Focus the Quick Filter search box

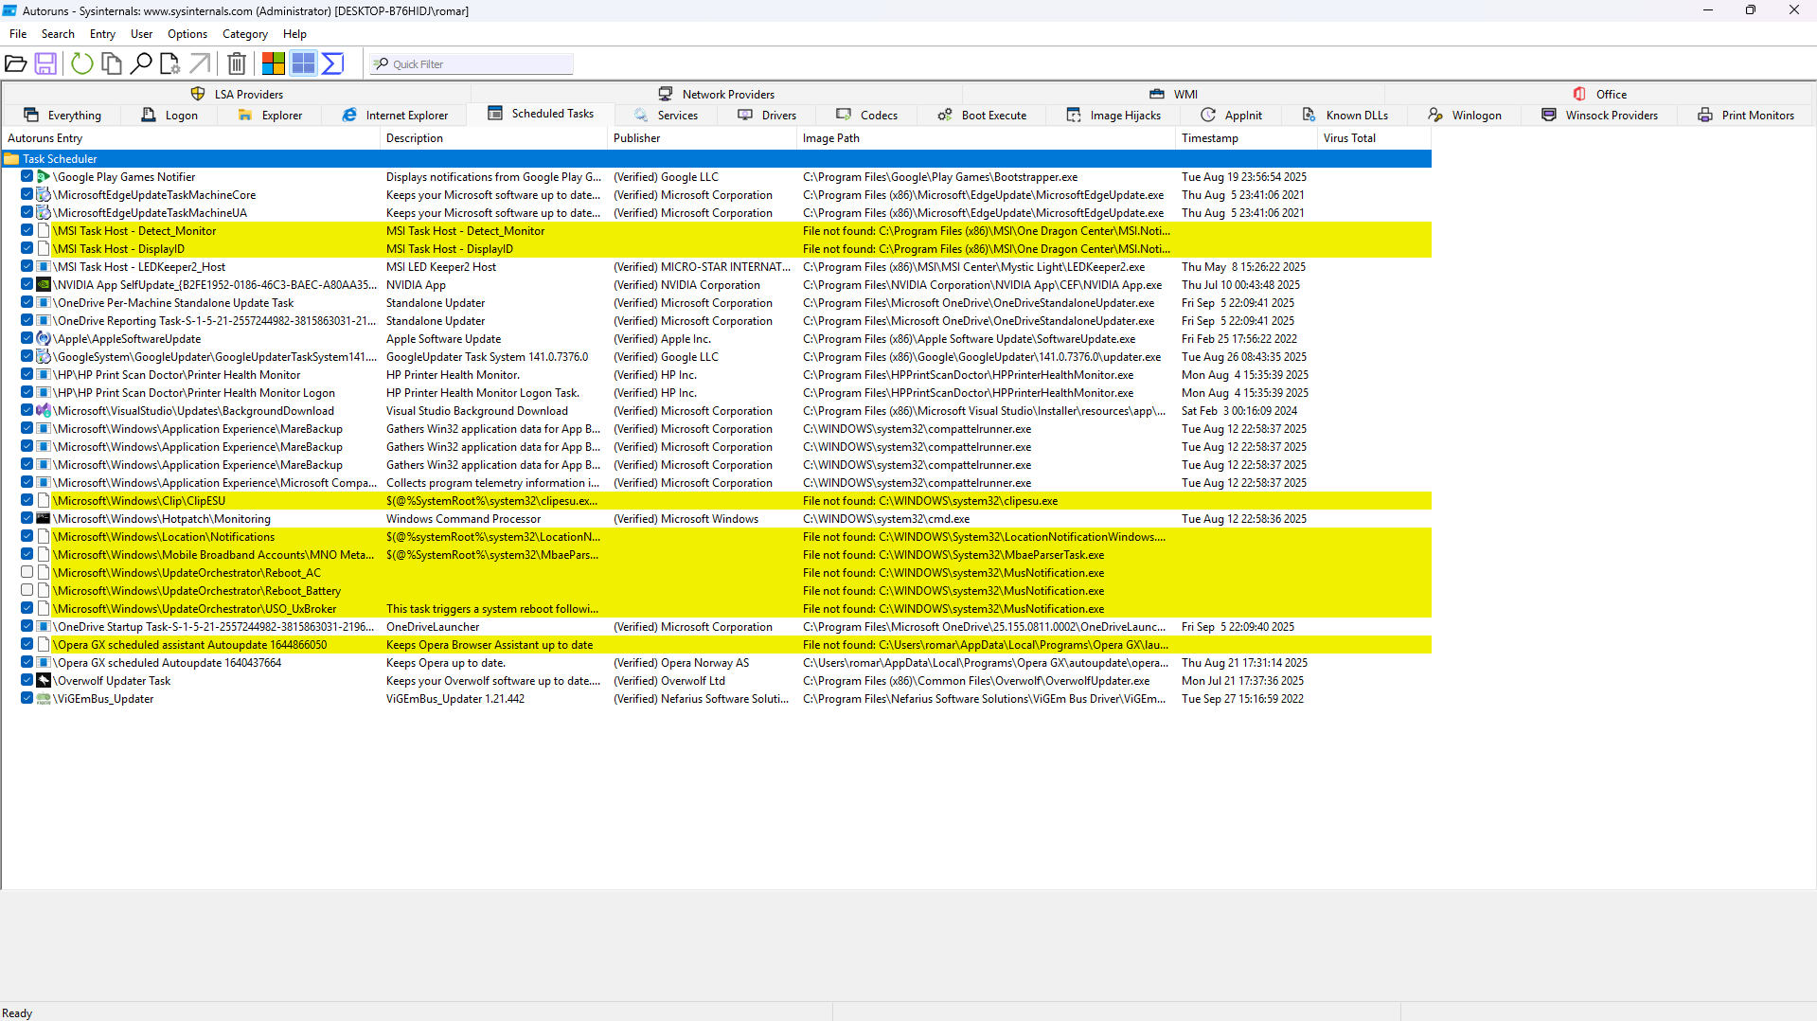(472, 64)
